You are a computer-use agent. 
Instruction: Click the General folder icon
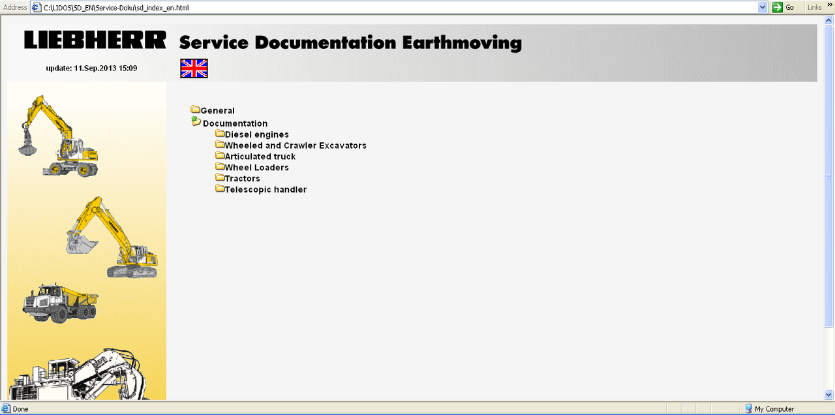pyautogui.click(x=195, y=110)
